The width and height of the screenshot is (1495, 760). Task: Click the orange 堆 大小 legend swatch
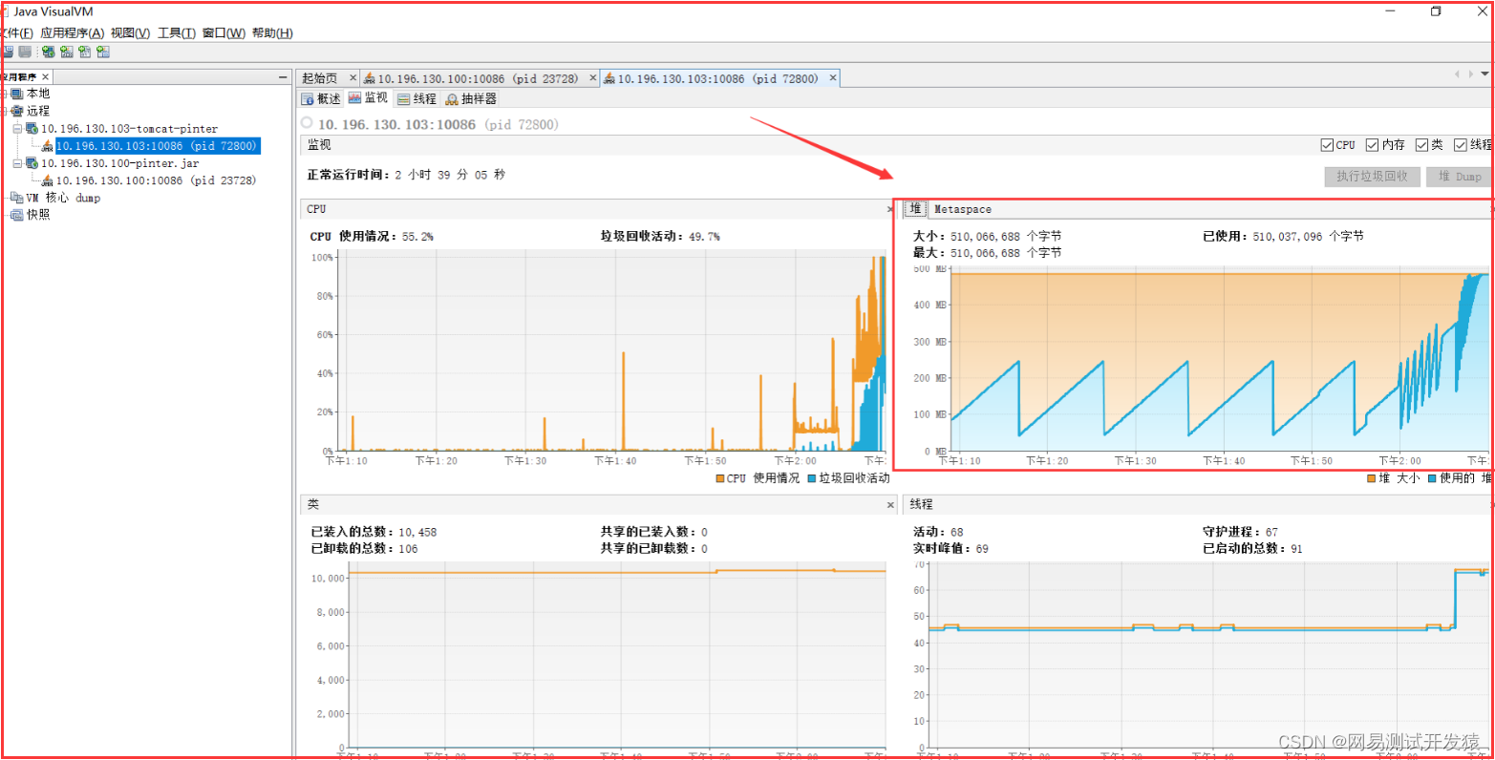coord(1372,478)
